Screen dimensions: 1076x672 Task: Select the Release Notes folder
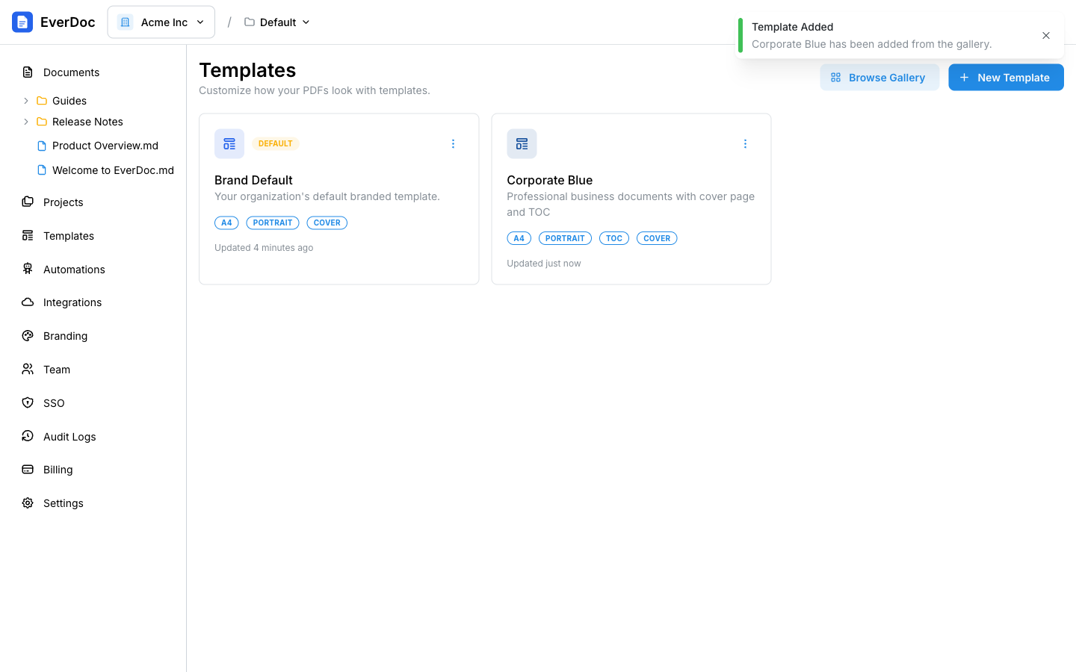pyautogui.click(x=87, y=122)
